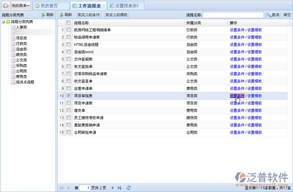293x192 pixels.
Task: Select 人事类 category icon in tree
Action: [13, 27]
